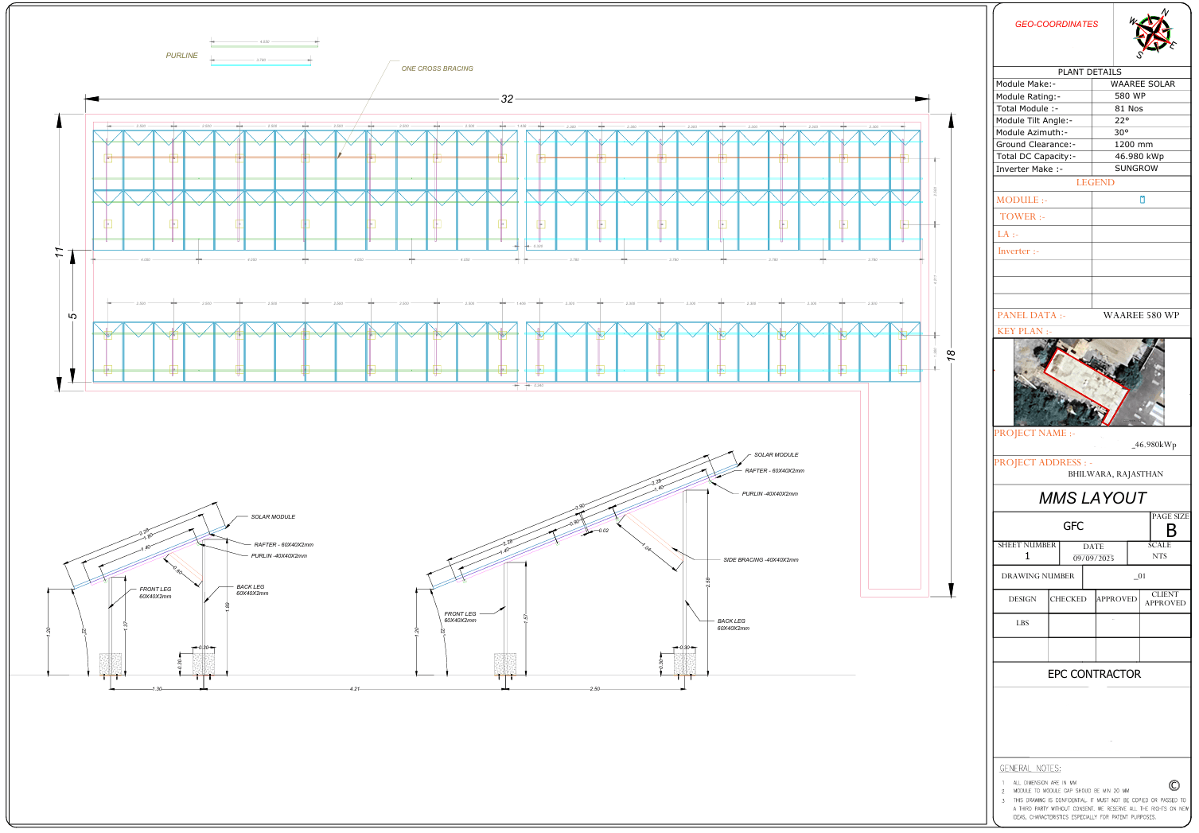Click the '580 WP' module rating value
This screenshot has height=833, width=1199.
pos(1130,95)
